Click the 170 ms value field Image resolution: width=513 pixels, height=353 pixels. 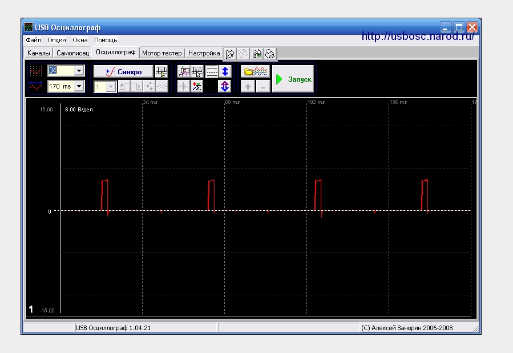61,86
